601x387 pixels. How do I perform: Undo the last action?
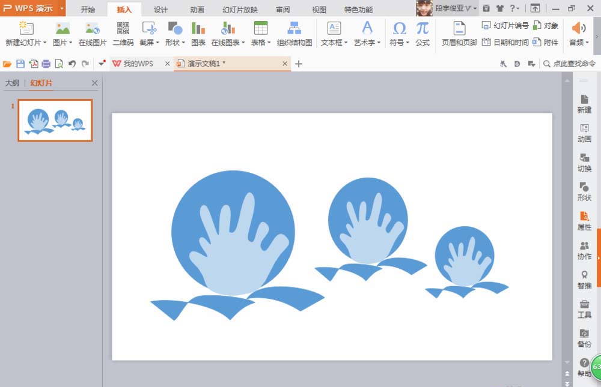pyautogui.click(x=72, y=64)
